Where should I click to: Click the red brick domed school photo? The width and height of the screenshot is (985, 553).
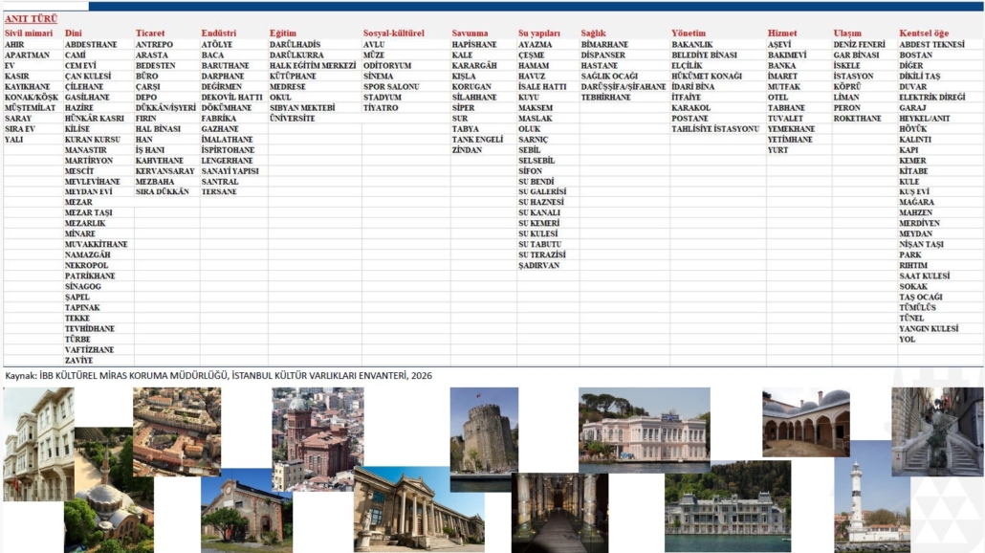tap(317, 426)
